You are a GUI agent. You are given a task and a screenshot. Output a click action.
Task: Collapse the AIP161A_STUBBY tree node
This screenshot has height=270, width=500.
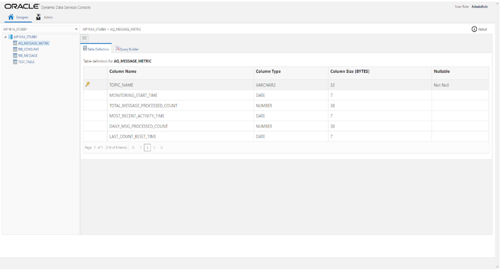(5, 37)
